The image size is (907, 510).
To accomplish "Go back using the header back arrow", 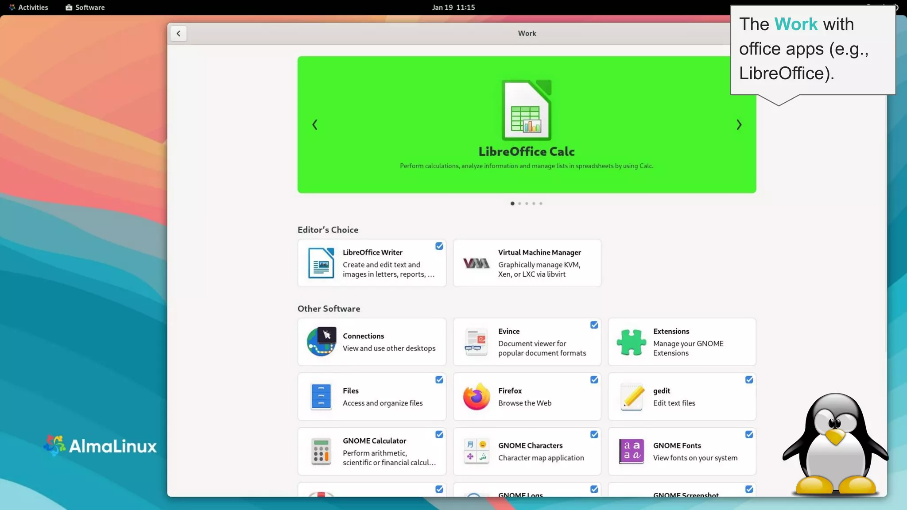I will point(178,34).
